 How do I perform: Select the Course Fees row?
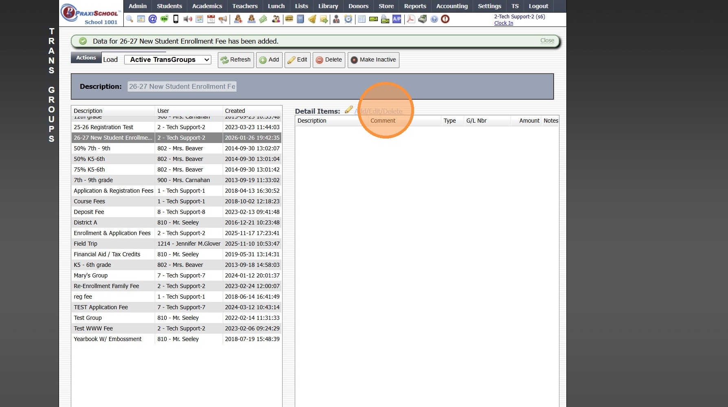pyautogui.click(x=176, y=201)
